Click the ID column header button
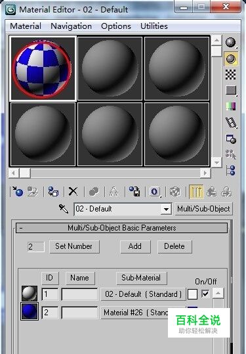Image resolution: width=246 pixels, height=354 pixels. coord(50,278)
